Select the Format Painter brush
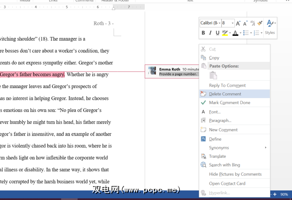The image size is (292, 200). [x=260, y=23]
